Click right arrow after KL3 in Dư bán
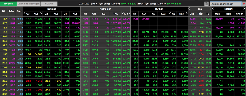 click(186, 14)
